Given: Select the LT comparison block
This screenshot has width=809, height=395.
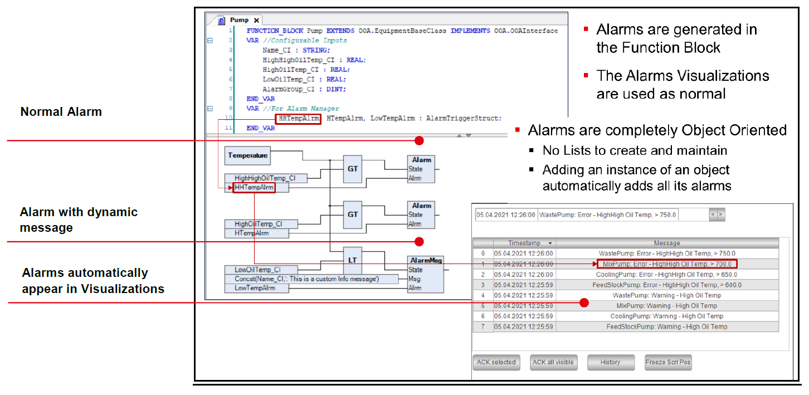Looking at the screenshot, I should [352, 260].
